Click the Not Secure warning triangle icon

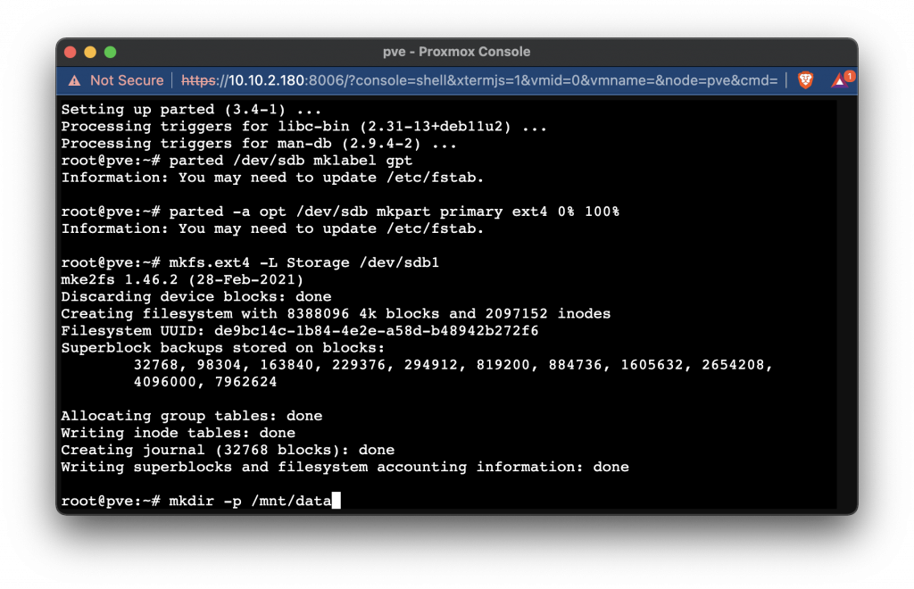click(x=75, y=80)
